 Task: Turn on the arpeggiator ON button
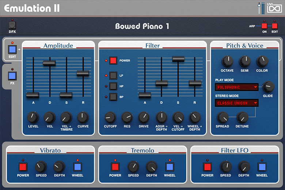point(264,26)
